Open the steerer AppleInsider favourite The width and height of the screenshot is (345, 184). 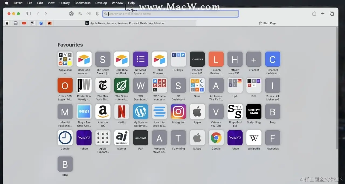tap(122, 138)
